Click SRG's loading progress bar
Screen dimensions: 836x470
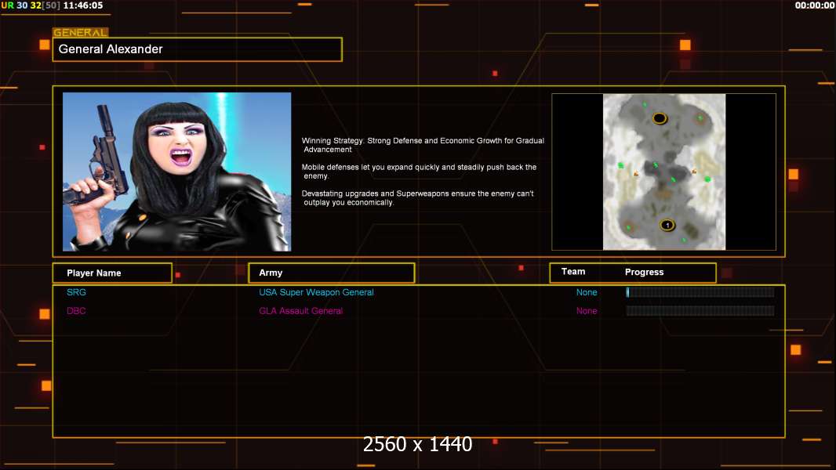click(700, 291)
